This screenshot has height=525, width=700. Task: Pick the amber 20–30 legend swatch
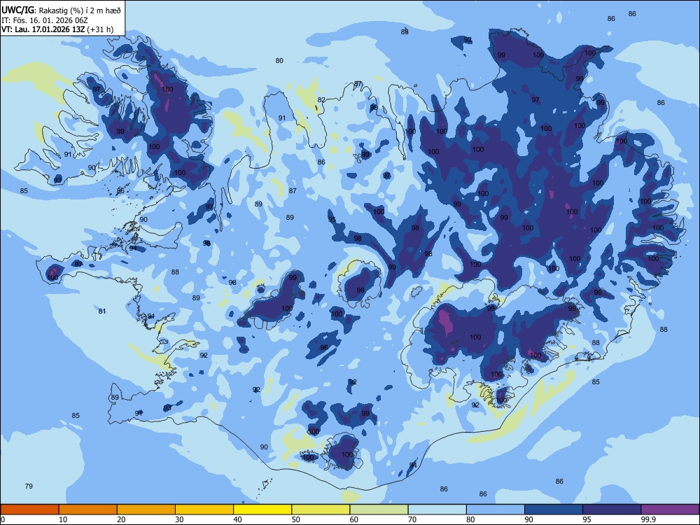(146, 510)
